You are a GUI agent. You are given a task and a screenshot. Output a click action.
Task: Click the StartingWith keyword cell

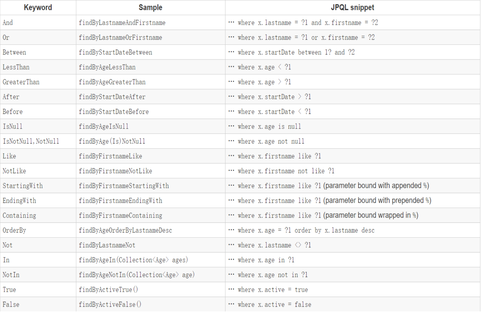23,186
